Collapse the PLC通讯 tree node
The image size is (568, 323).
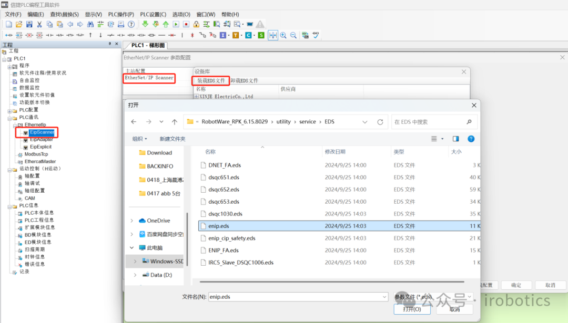click(9, 118)
